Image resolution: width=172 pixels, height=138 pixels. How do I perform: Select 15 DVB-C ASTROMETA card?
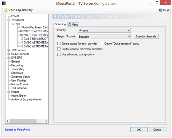pos(34,46)
